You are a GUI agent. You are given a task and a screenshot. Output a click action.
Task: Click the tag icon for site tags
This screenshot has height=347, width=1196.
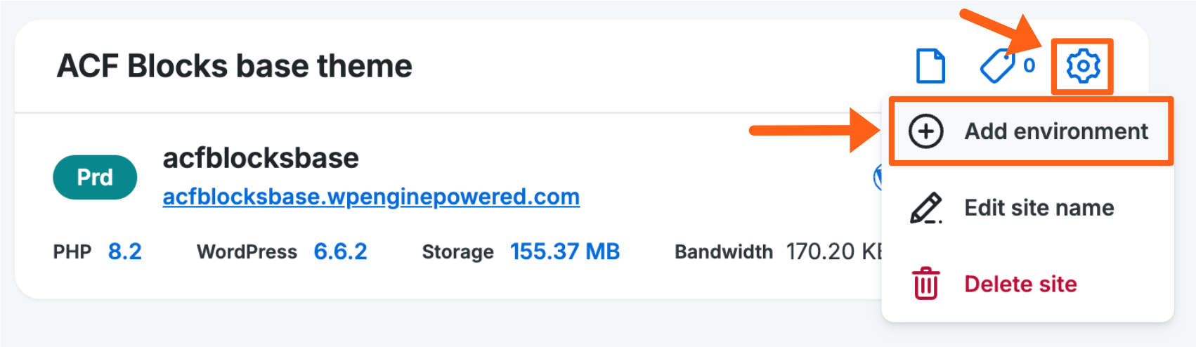pyautogui.click(x=996, y=67)
